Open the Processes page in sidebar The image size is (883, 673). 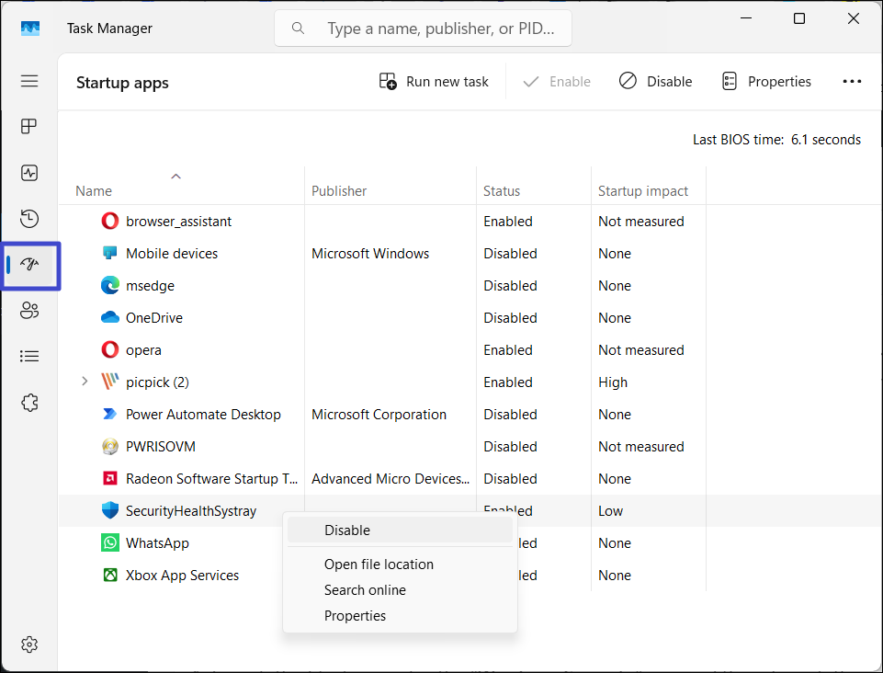click(29, 127)
